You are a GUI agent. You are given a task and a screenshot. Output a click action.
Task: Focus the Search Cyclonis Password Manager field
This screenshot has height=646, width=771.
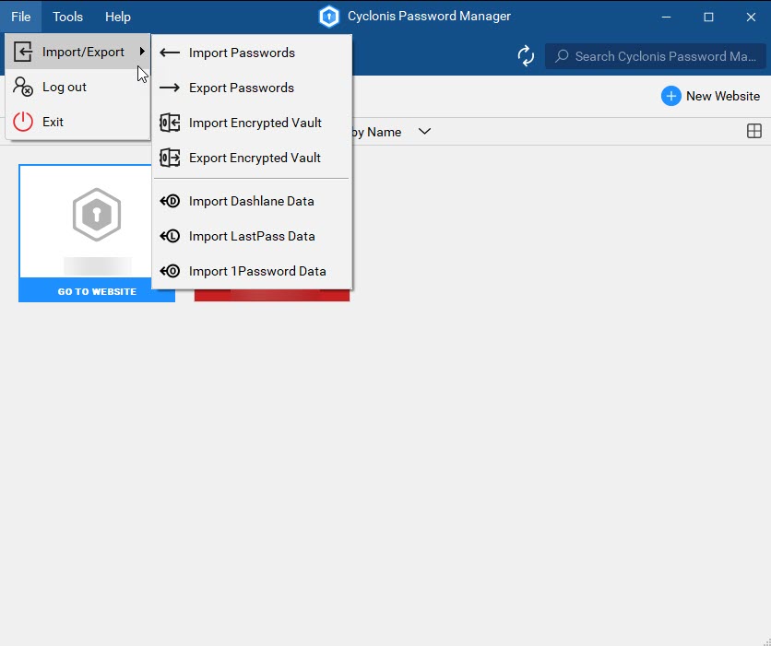coord(656,56)
